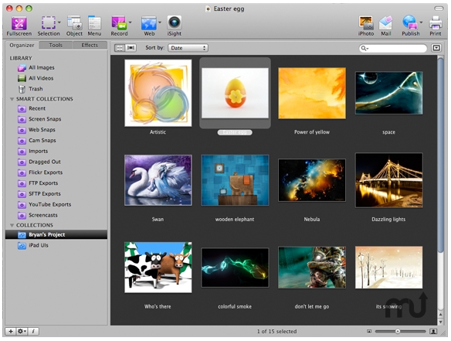Open the Sort by Date dropdown

click(x=188, y=48)
